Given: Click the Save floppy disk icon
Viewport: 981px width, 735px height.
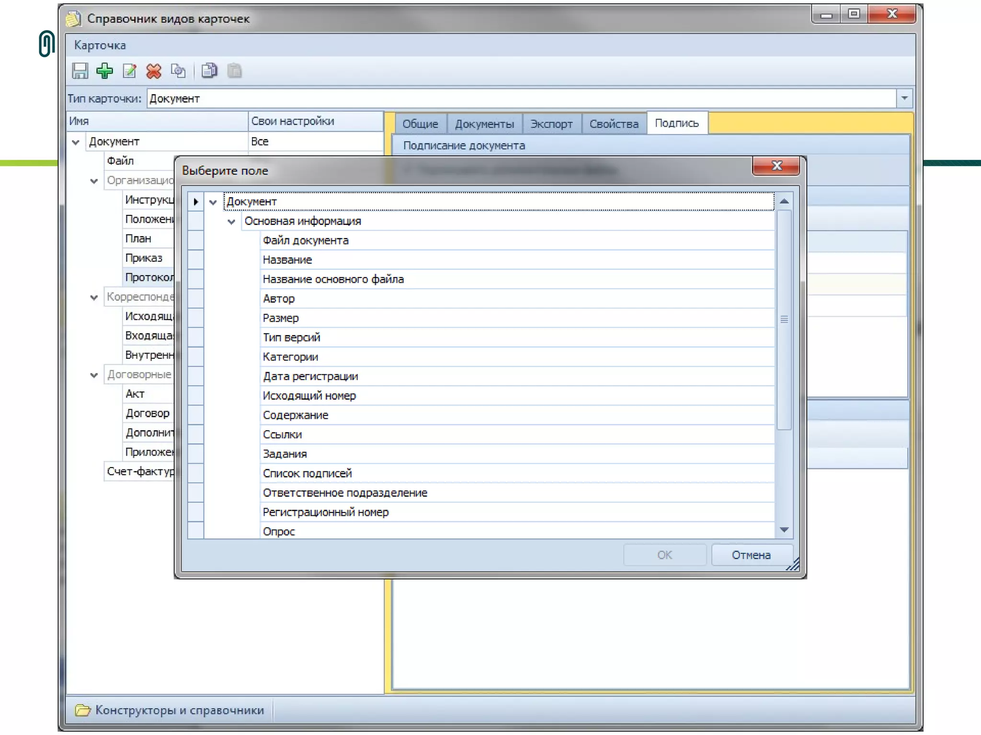Looking at the screenshot, I should (80, 71).
